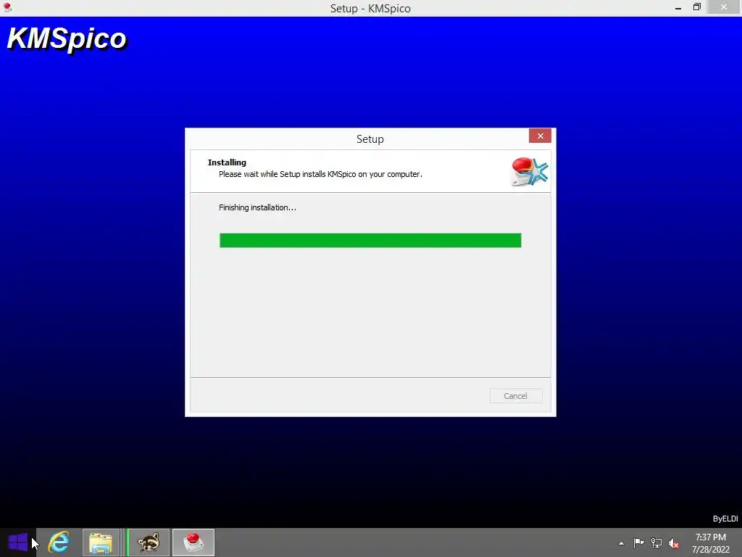Click the KMSpico icon in window title bar
This screenshot has height=557, width=742.
coord(7,7)
